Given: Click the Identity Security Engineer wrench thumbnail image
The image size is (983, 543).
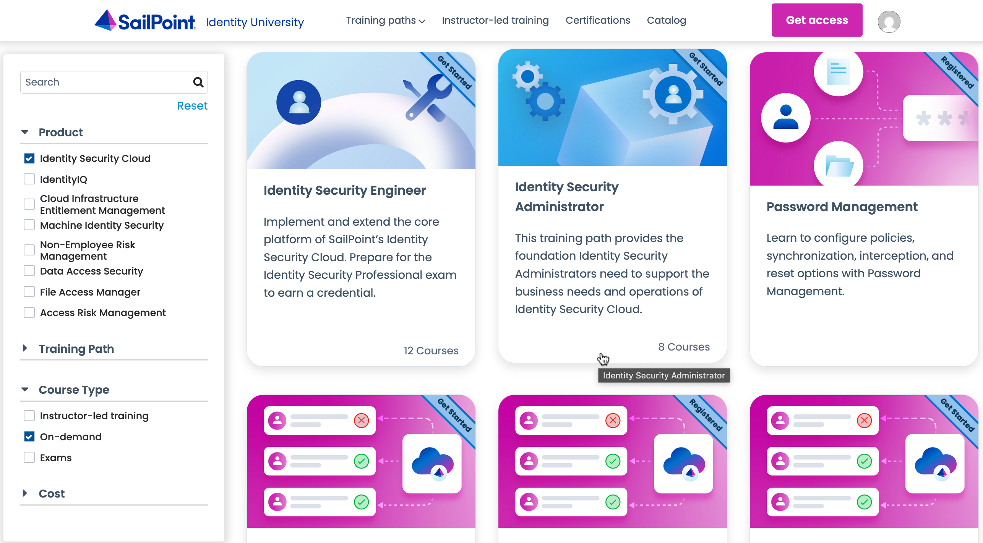Looking at the screenshot, I should click(x=361, y=110).
